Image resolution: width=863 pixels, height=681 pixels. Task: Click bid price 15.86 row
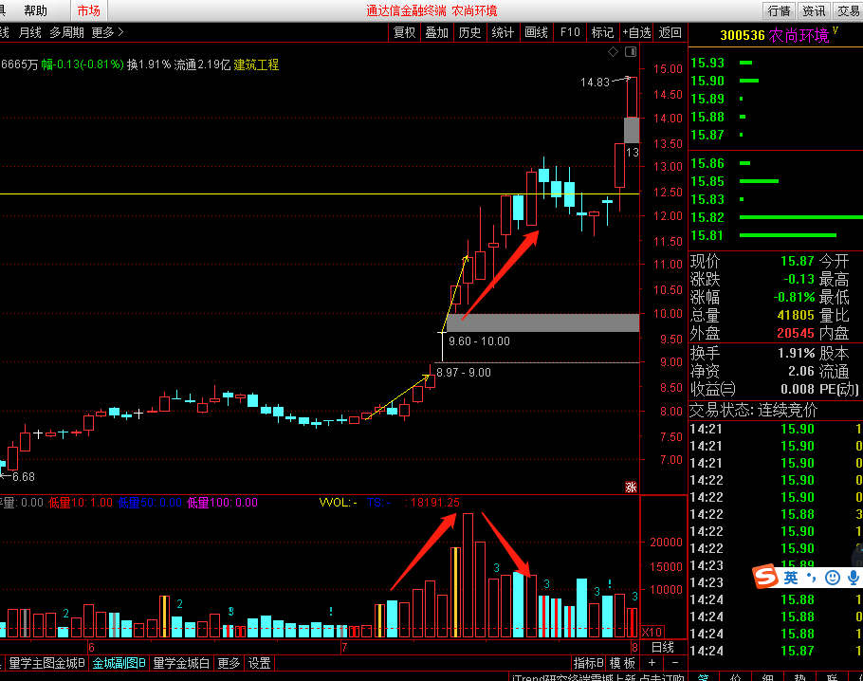coord(776,163)
